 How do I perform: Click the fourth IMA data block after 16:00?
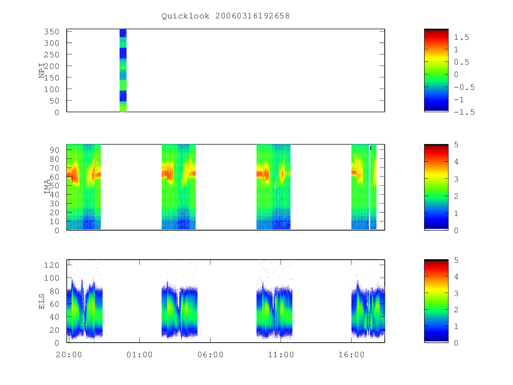(x=364, y=187)
